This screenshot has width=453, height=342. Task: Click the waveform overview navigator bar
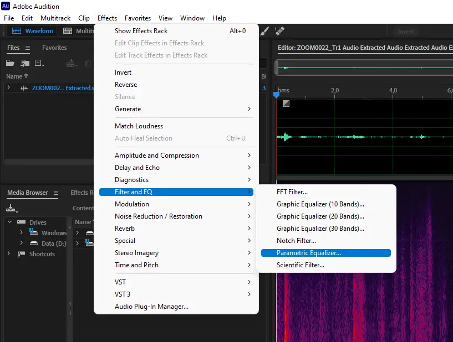click(x=364, y=68)
